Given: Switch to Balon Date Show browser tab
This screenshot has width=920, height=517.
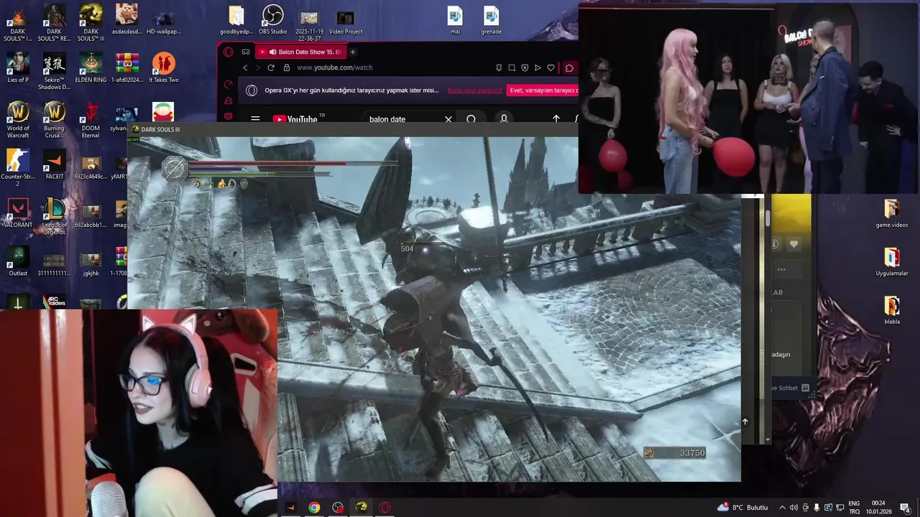Looking at the screenshot, I should tap(300, 52).
